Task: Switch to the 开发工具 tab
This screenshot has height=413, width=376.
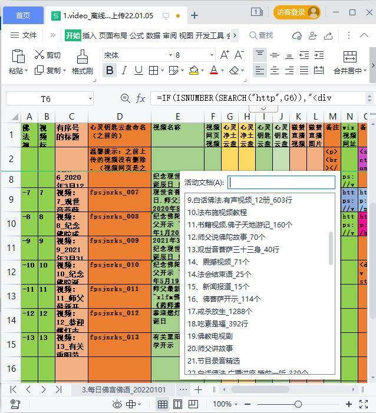Action: (x=209, y=35)
